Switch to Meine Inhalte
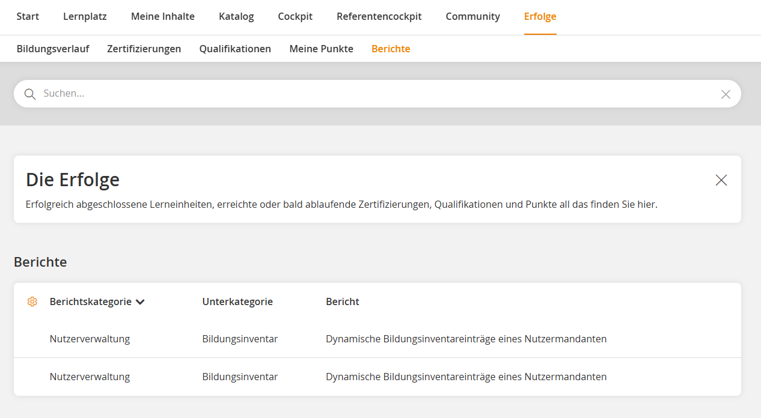Screen dimensions: 761x418 (163, 17)
